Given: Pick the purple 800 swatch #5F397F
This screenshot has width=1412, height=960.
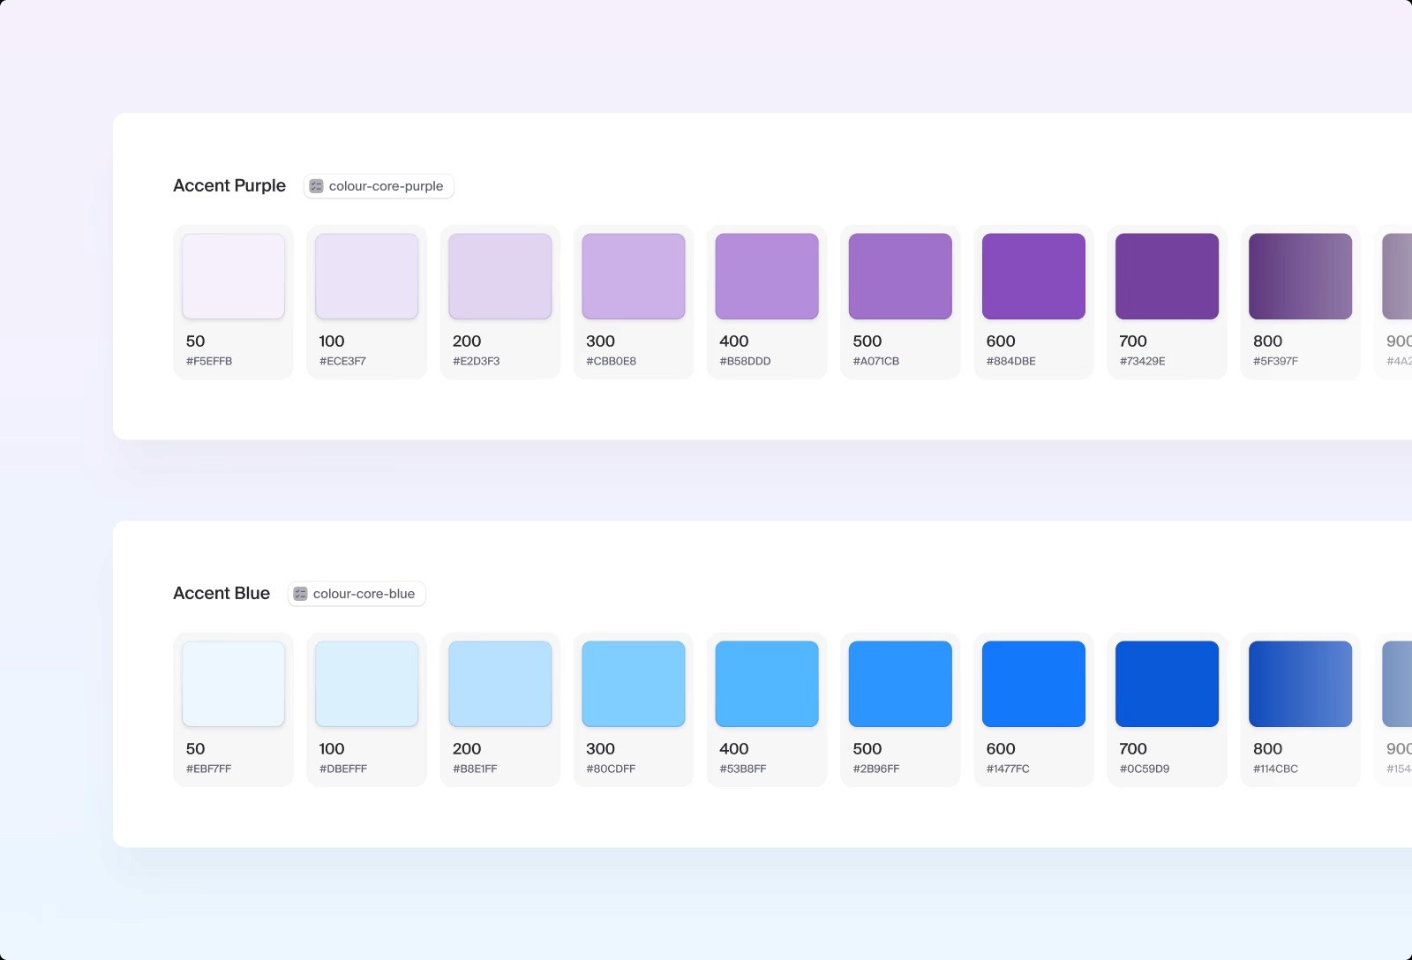Looking at the screenshot, I should coord(1300,276).
